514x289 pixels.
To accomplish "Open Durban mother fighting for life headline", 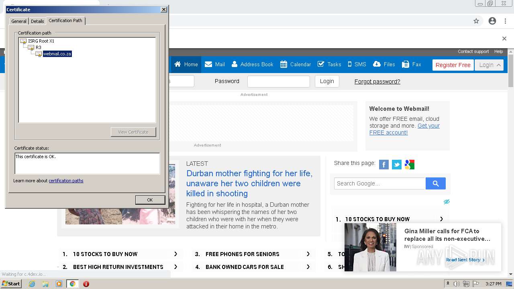I will pos(249,183).
